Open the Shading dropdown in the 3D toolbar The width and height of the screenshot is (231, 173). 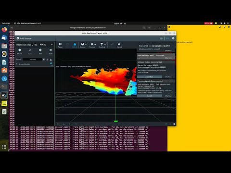point(102,45)
